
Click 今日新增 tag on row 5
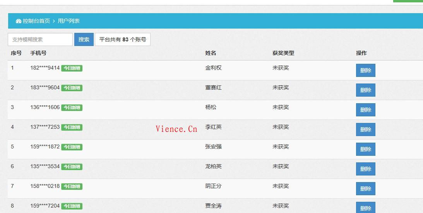pyautogui.click(x=72, y=147)
